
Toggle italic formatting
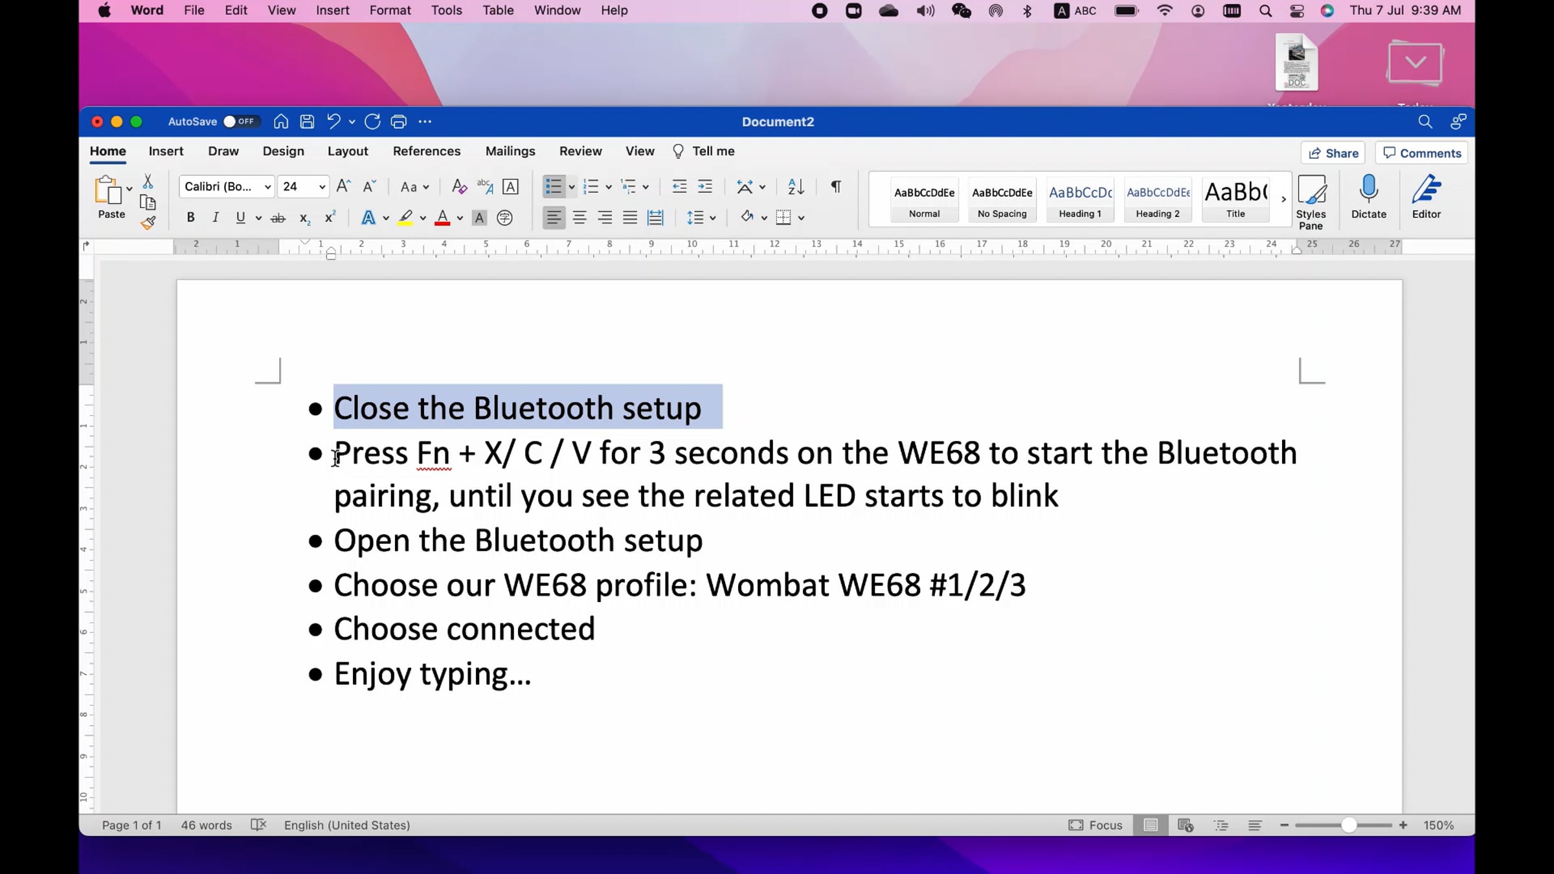tap(216, 218)
